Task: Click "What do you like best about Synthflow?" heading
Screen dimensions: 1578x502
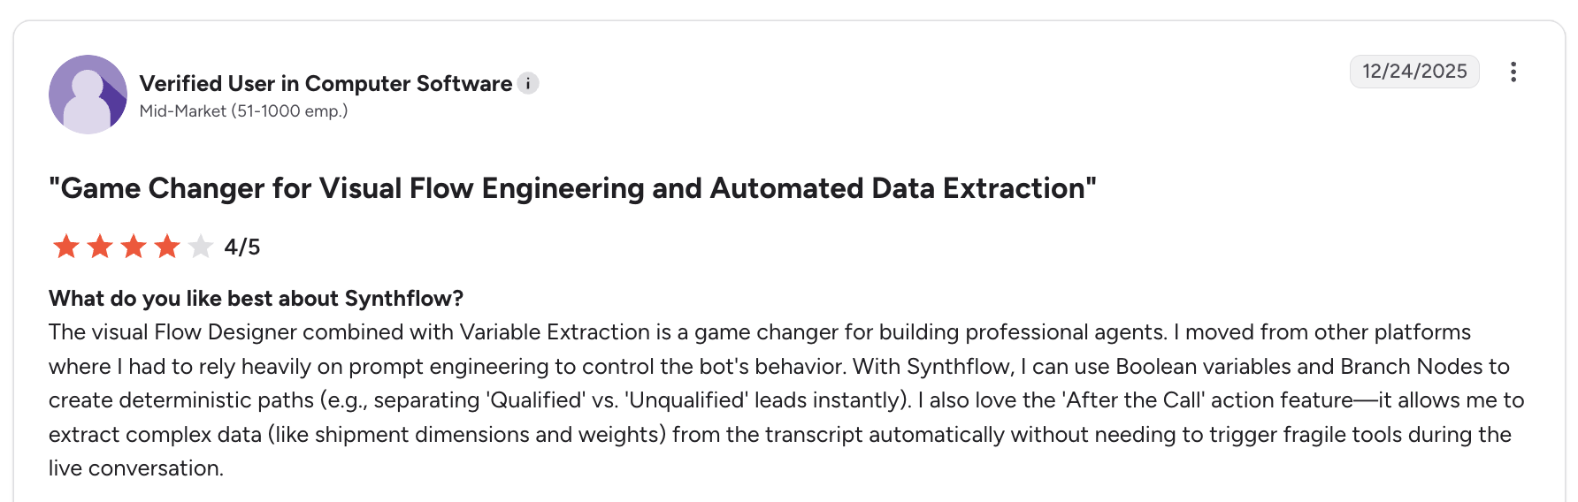Action: (256, 299)
